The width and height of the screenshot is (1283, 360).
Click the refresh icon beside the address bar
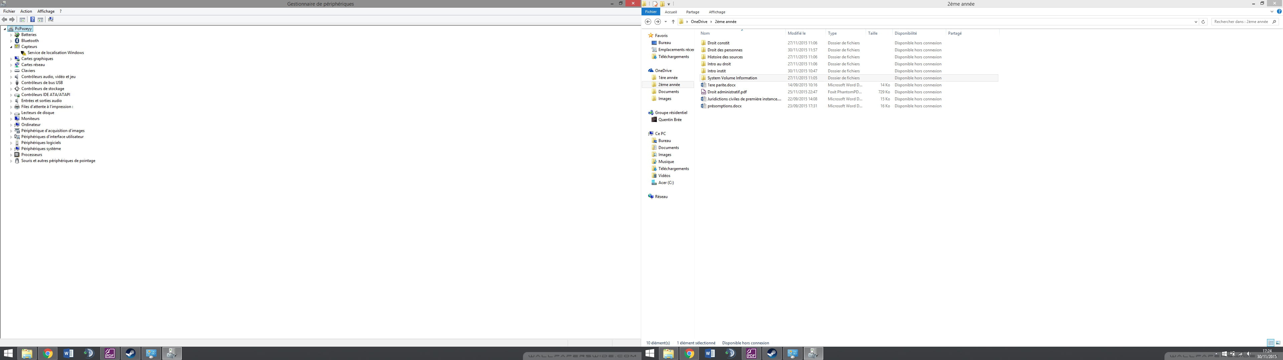tap(1203, 22)
